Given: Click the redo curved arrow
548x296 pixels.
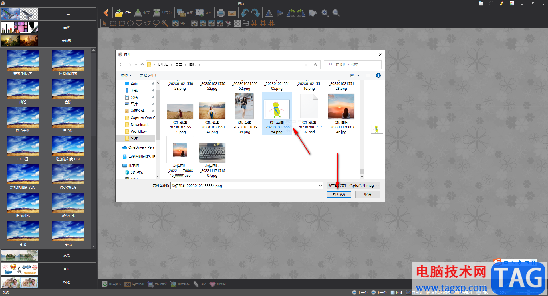Looking at the screenshot, I should coord(256,13).
